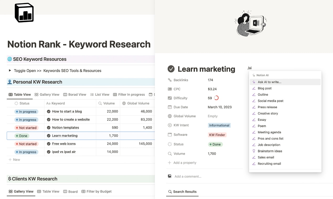Screen dimensions: 333x199
Task: Click Add a property button
Action: tap(182, 163)
